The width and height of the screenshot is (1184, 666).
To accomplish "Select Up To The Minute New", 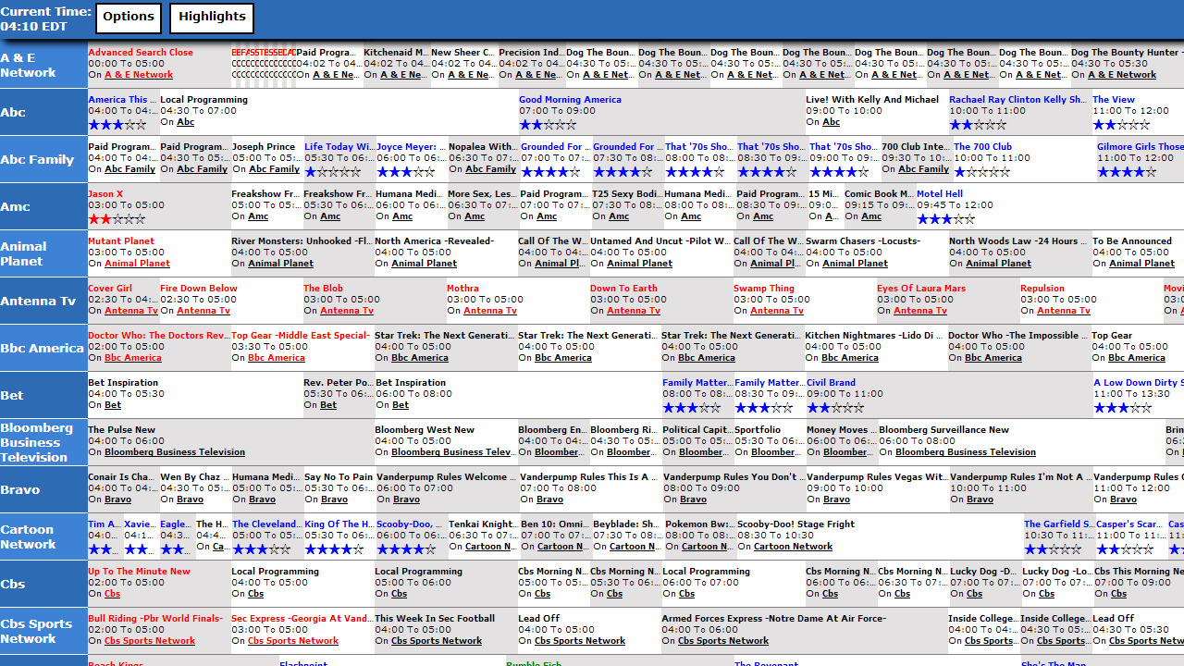I will pyautogui.click(x=140, y=572).
